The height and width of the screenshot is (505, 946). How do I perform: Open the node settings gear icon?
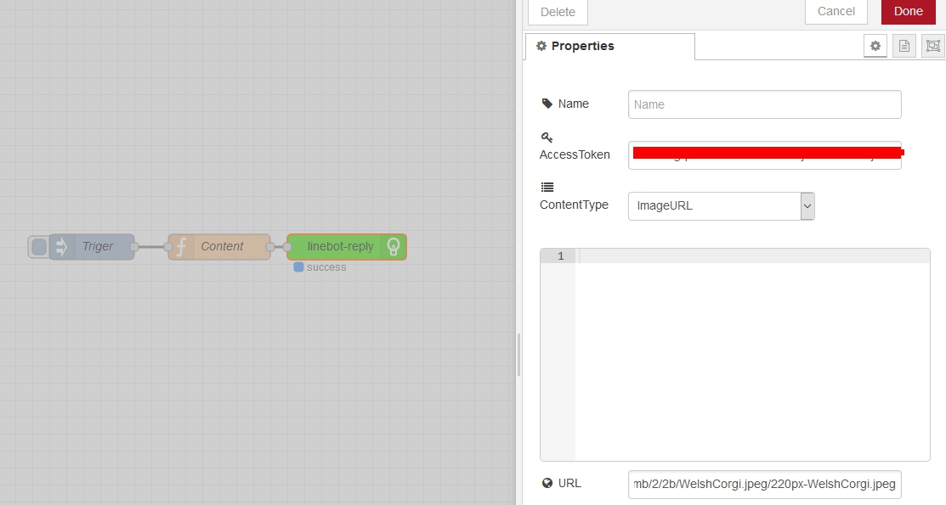coord(875,46)
